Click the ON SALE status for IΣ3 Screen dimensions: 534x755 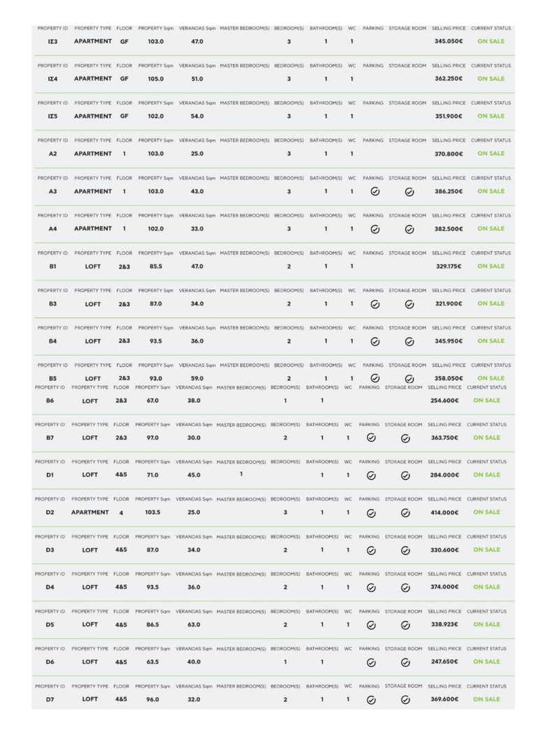(x=490, y=41)
